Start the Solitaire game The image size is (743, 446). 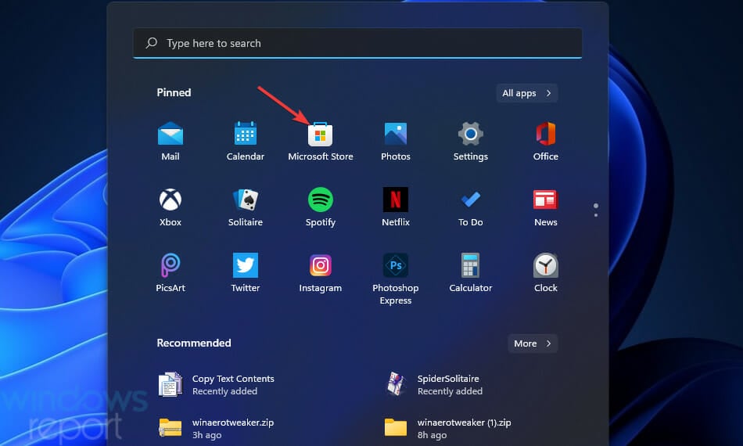pos(245,207)
